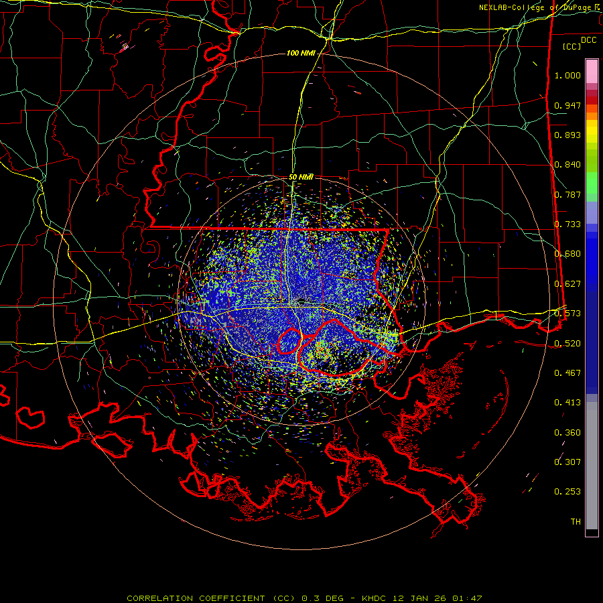Select the 0.520 legend value
The width and height of the screenshot is (603, 603).
point(567,343)
